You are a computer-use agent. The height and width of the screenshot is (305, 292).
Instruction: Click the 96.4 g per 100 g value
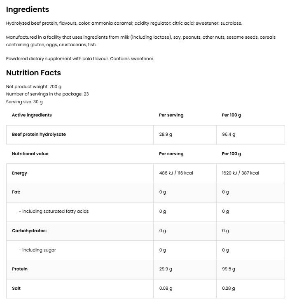point(229,135)
